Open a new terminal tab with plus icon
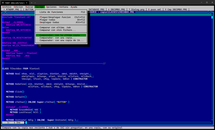Screen dimensions: 215x130 (32, 3)
